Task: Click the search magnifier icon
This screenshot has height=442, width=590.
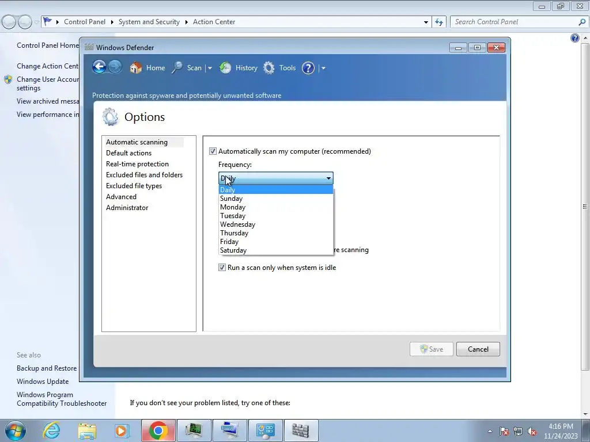Action: coord(582,22)
